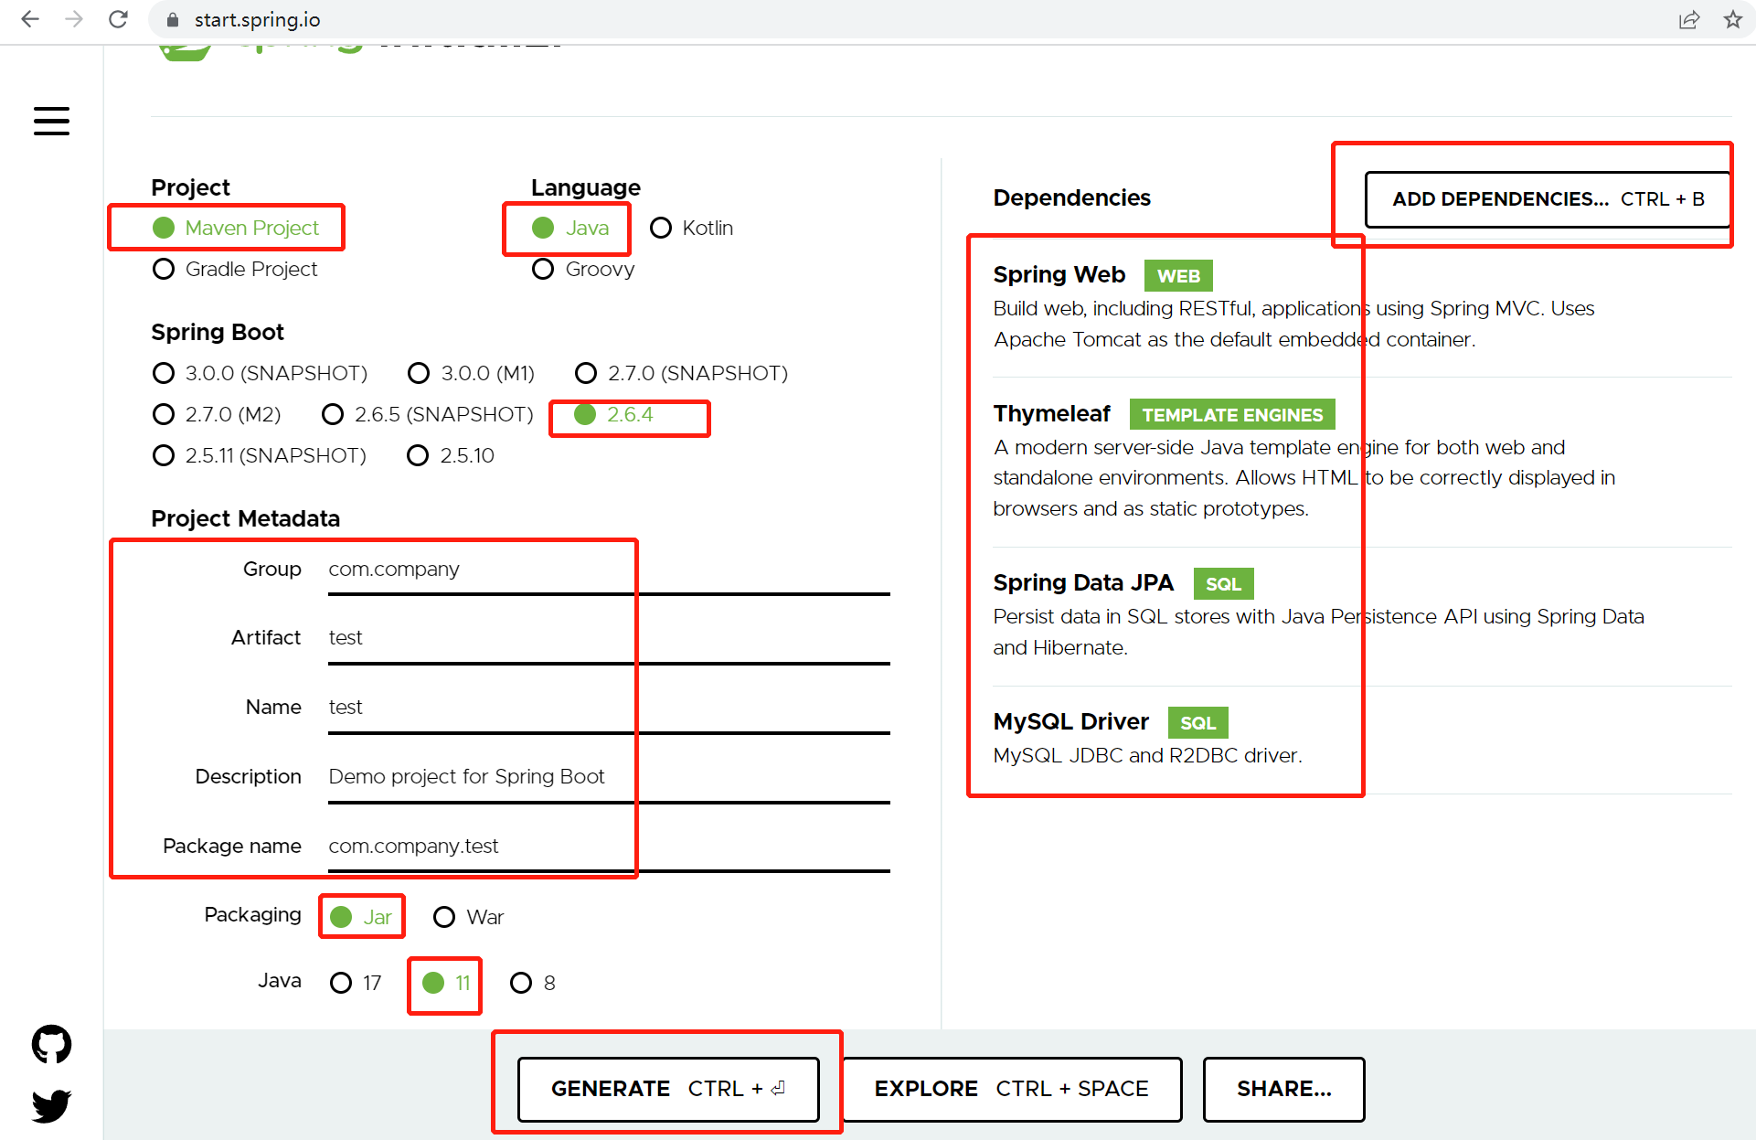Viewport: 1756px width, 1140px height.
Task: Click the Group text field
Action: 608,569
